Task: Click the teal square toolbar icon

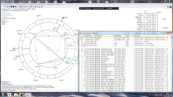Action: pyautogui.click(x=31, y=6)
